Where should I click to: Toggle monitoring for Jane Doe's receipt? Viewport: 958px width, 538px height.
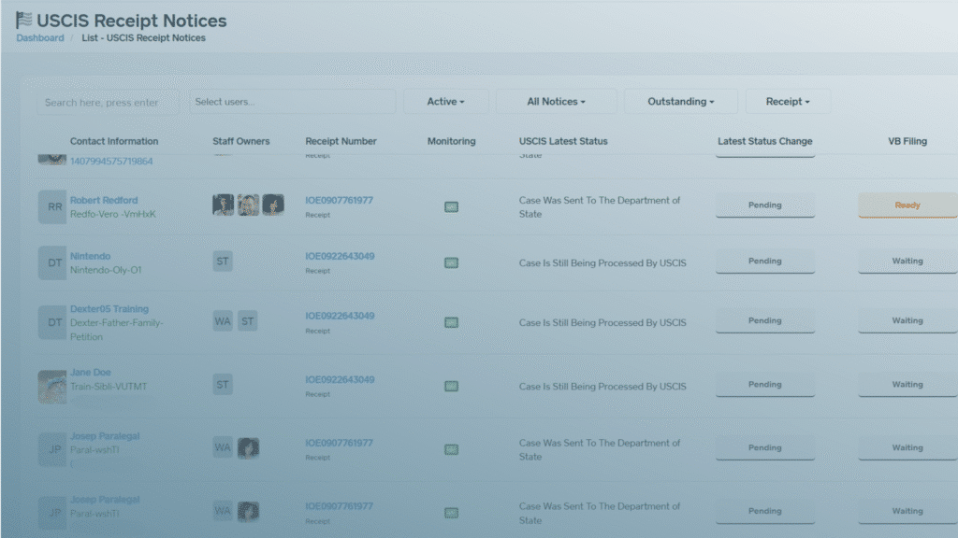(451, 386)
